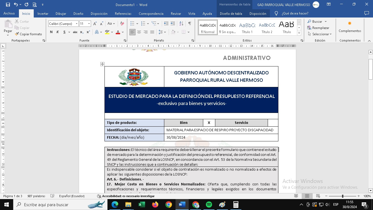The image size is (373, 210).
Task: Click the Copiar formato paintbrush
Action: click(x=29, y=34)
